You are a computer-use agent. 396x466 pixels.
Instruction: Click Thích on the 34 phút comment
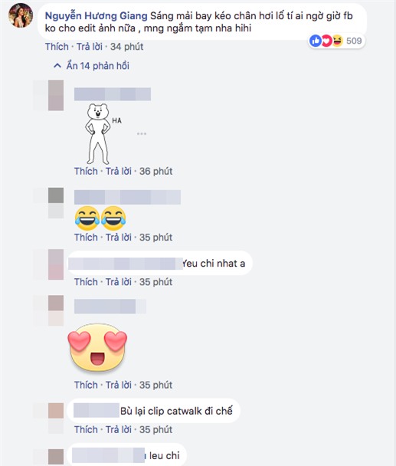(x=57, y=47)
